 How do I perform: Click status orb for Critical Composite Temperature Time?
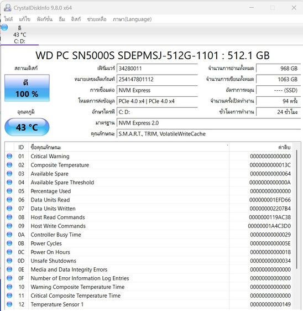[9, 296]
